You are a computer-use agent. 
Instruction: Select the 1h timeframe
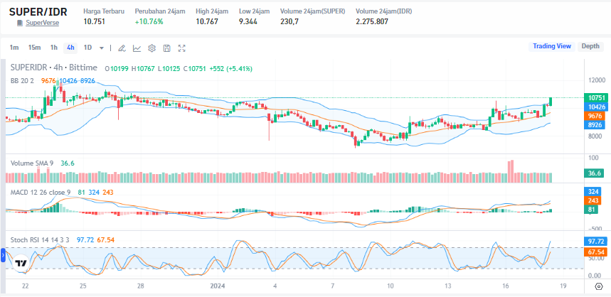pyautogui.click(x=54, y=48)
